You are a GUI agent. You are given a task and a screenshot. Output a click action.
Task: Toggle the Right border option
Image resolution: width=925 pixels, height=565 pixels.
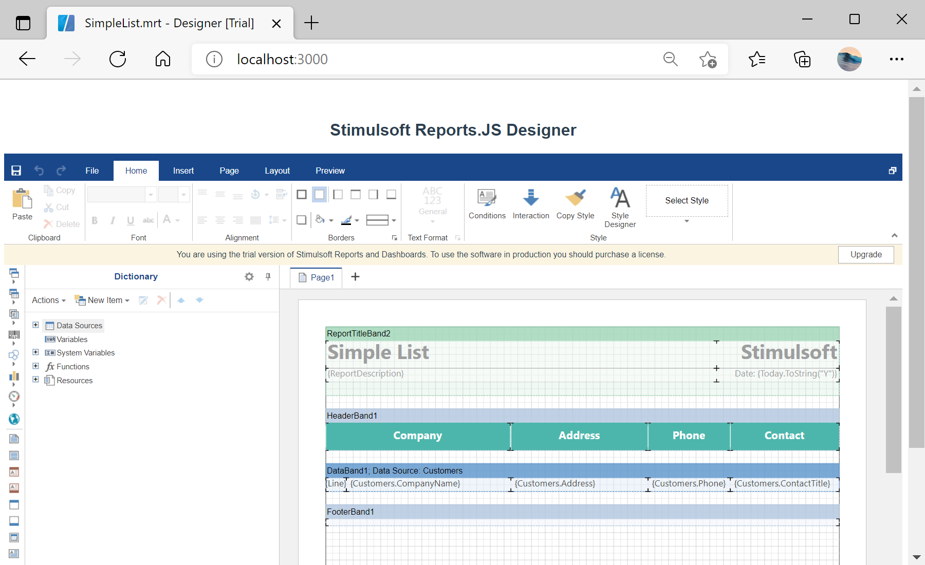click(374, 194)
